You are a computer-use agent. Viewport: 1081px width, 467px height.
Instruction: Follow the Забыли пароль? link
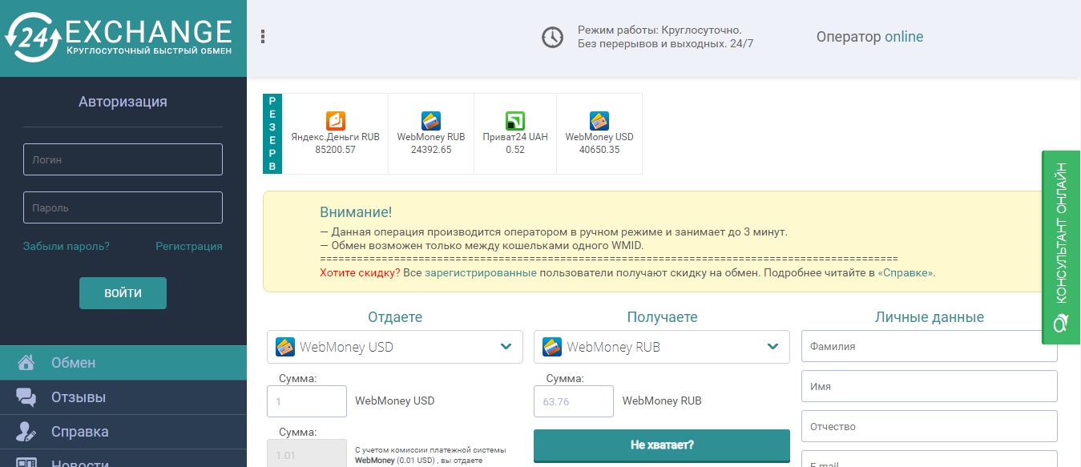67,246
